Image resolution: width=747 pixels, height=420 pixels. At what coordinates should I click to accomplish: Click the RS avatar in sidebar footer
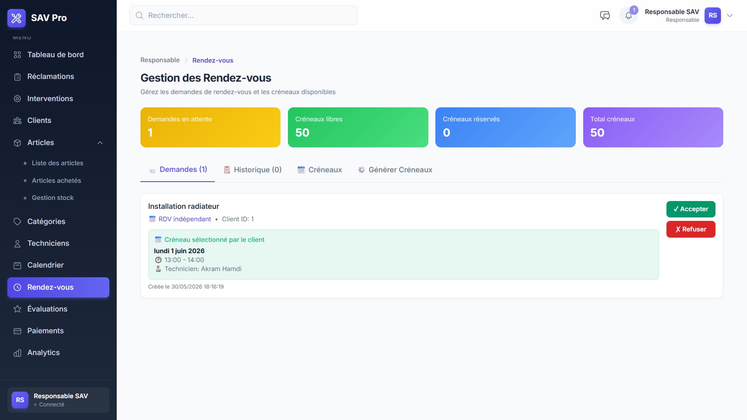20,400
